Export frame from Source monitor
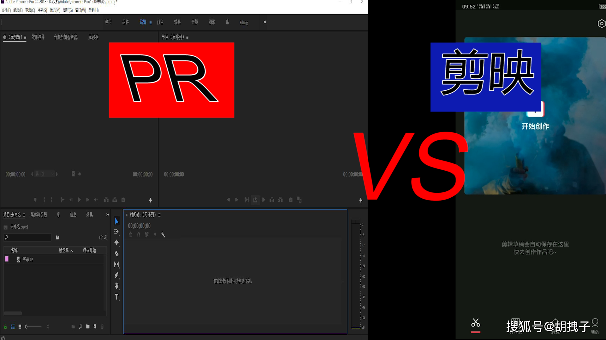 (123, 200)
